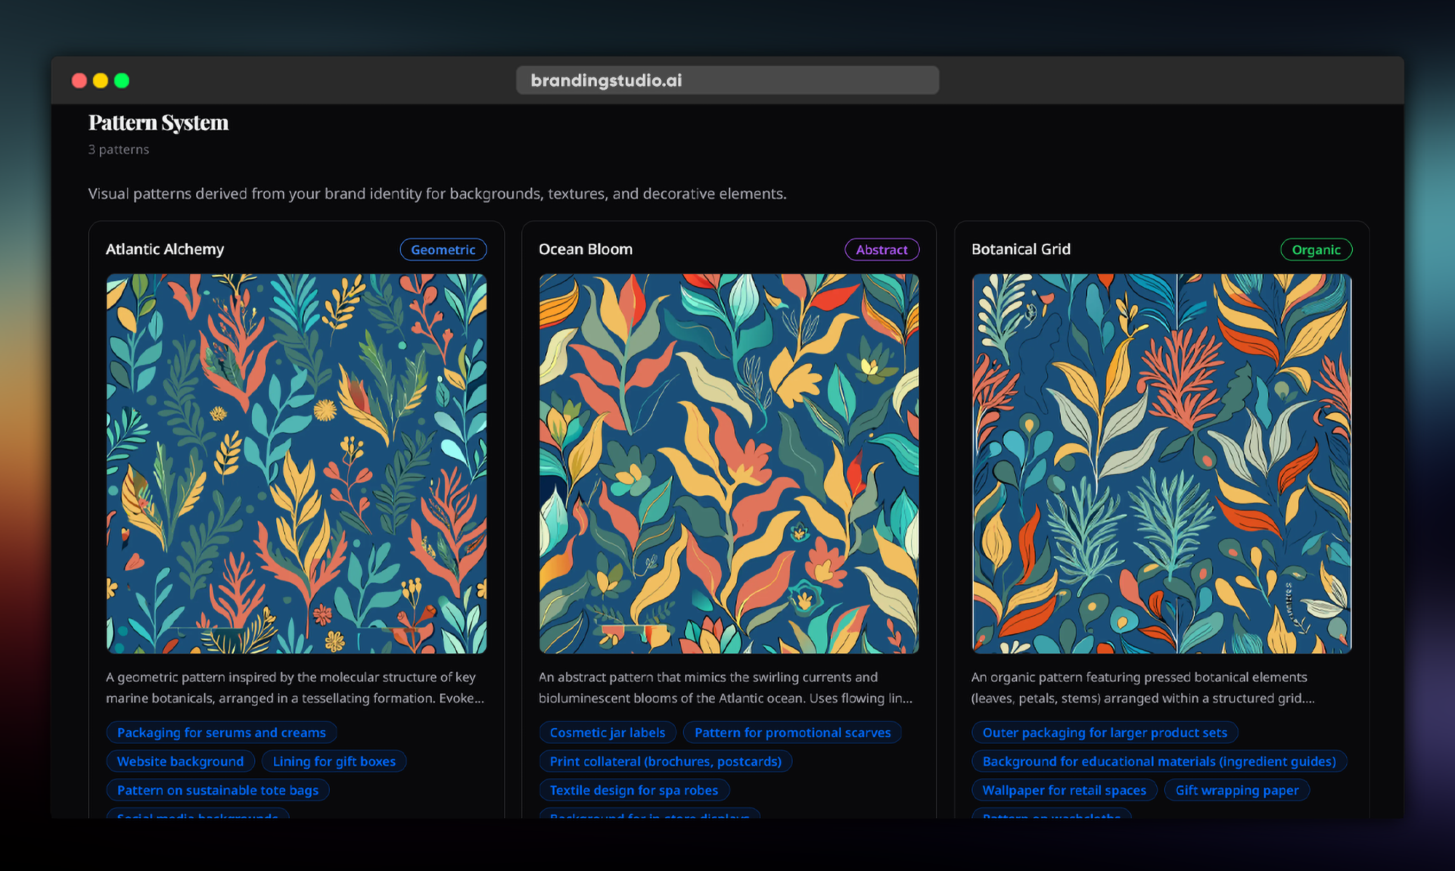Click the brandingstudio.ai address bar
The height and width of the screenshot is (871, 1455).
tap(727, 81)
